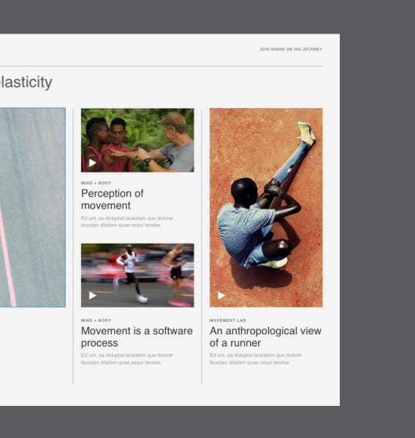Click the description under Perception of movement
415x438 pixels.
[127, 221]
